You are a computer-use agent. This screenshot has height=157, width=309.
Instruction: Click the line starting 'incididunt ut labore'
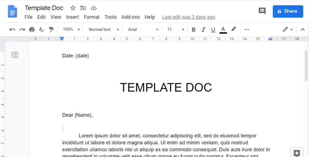(x=155, y=143)
